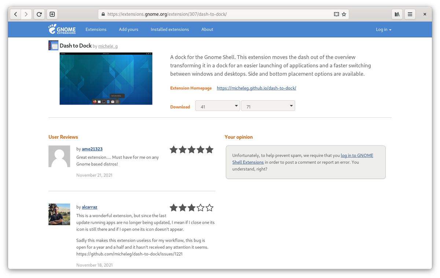Reload the current page
The image size is (440, 278).
(39, 14)
